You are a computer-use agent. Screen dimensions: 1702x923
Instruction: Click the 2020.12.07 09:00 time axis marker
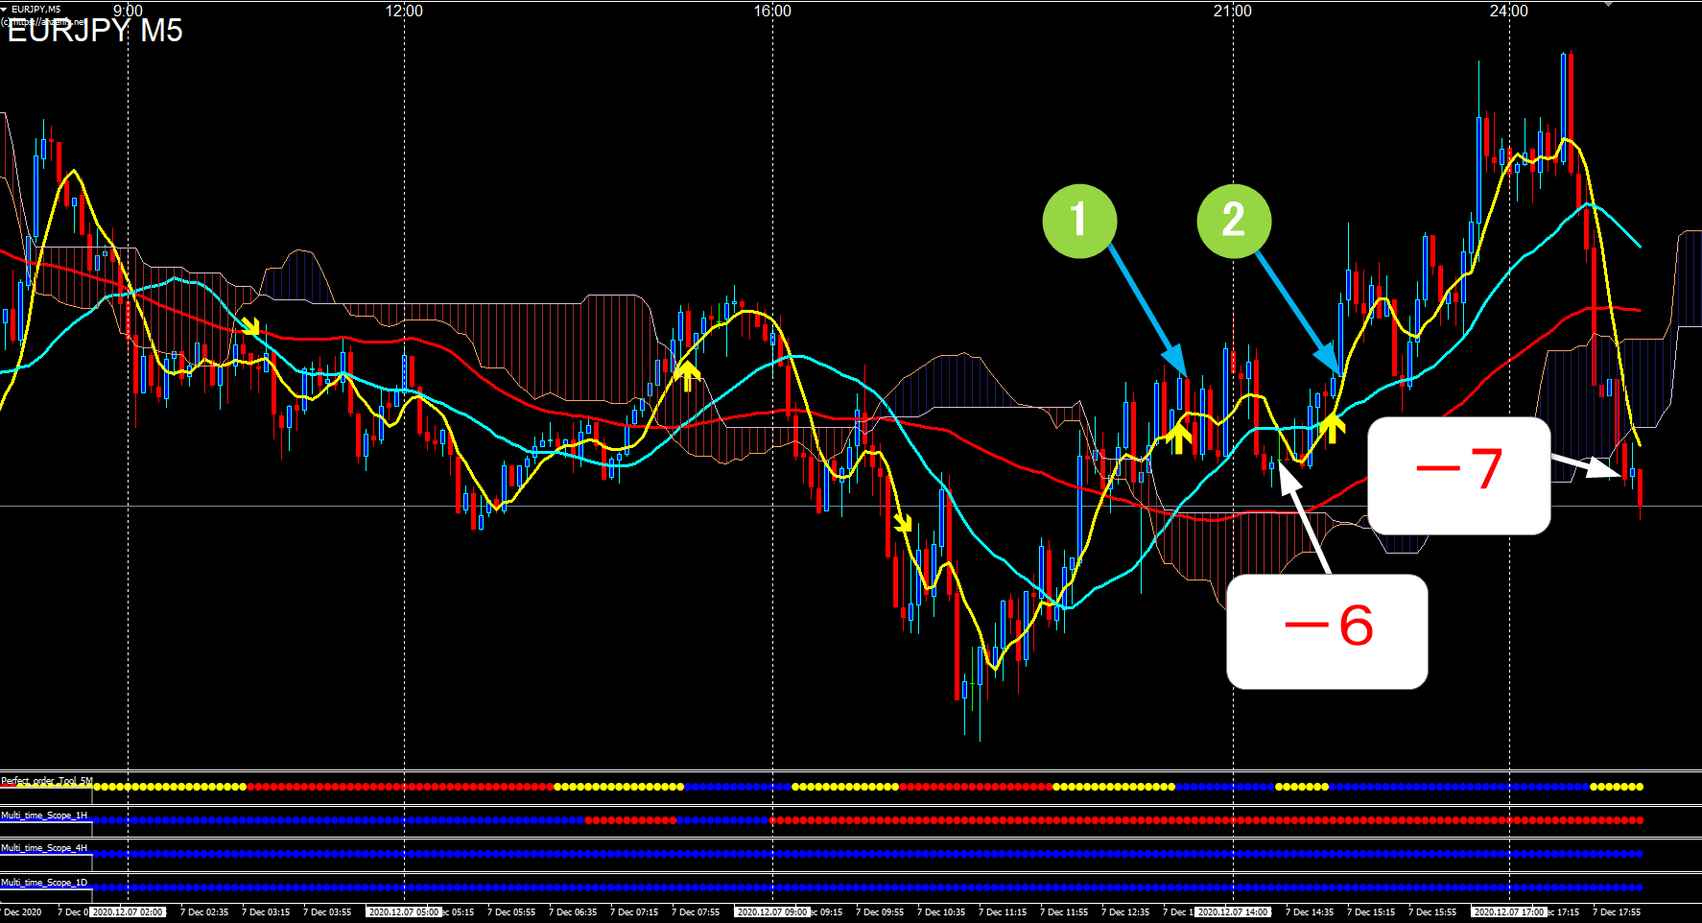[772, 912]
